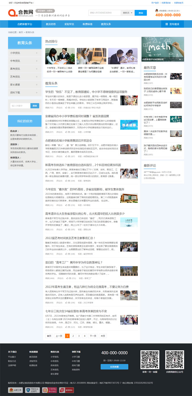Image resolution: width=192 pixels, height=396 pixels.
Task: Click the sidebar keyword search input field
Action: coord(19,106)
